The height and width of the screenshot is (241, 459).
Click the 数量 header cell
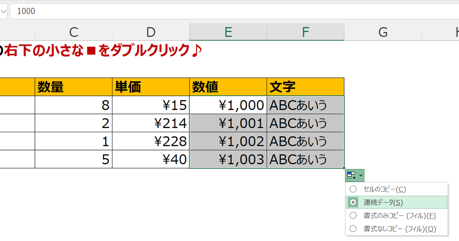73,87
